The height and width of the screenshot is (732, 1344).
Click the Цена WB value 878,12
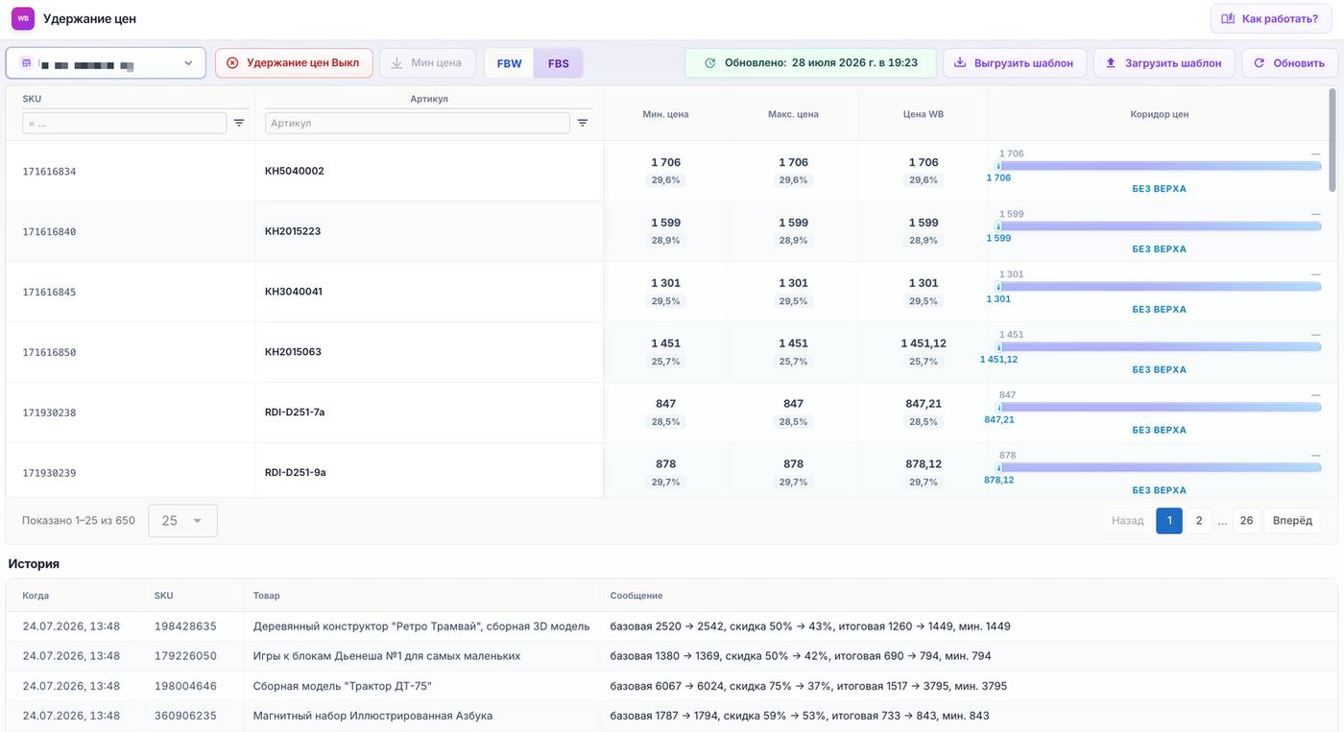tap(924, 464)
